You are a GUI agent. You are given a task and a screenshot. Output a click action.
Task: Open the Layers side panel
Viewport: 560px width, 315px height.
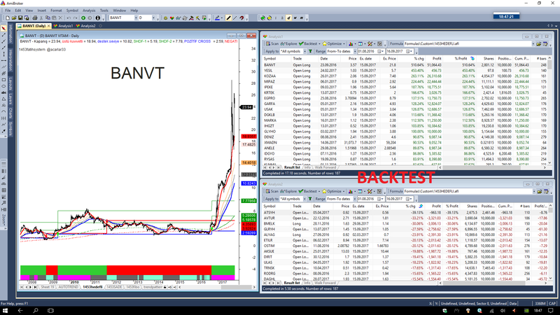[10, 99]
